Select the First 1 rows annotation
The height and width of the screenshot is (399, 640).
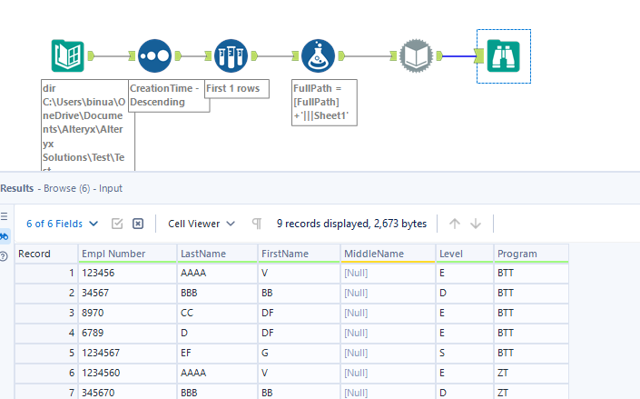tap(237, 89)
